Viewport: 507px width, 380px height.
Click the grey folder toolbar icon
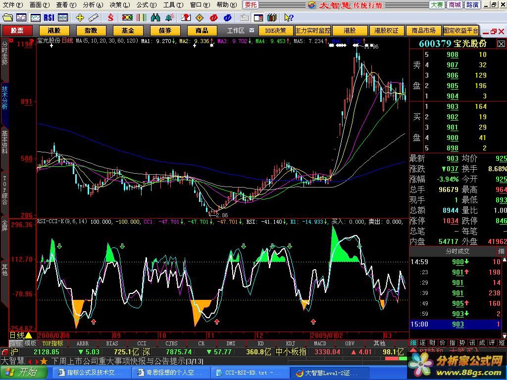244,17
